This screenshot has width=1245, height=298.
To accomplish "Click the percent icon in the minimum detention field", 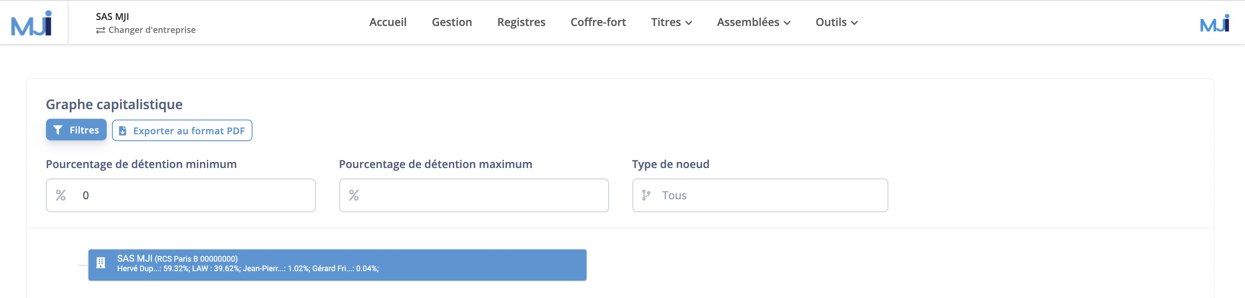I will 60,195.
